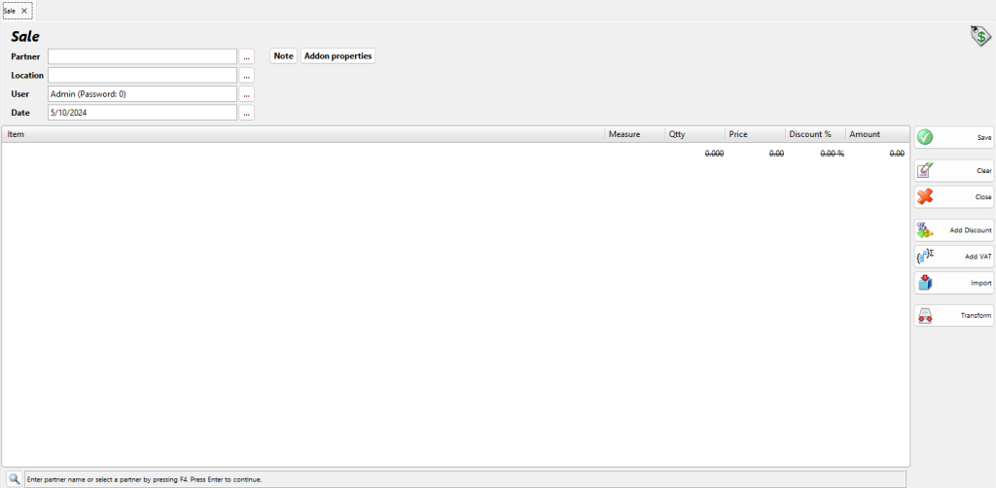Click the red X Close icon
996x488 pixels.
click(925, 196)
